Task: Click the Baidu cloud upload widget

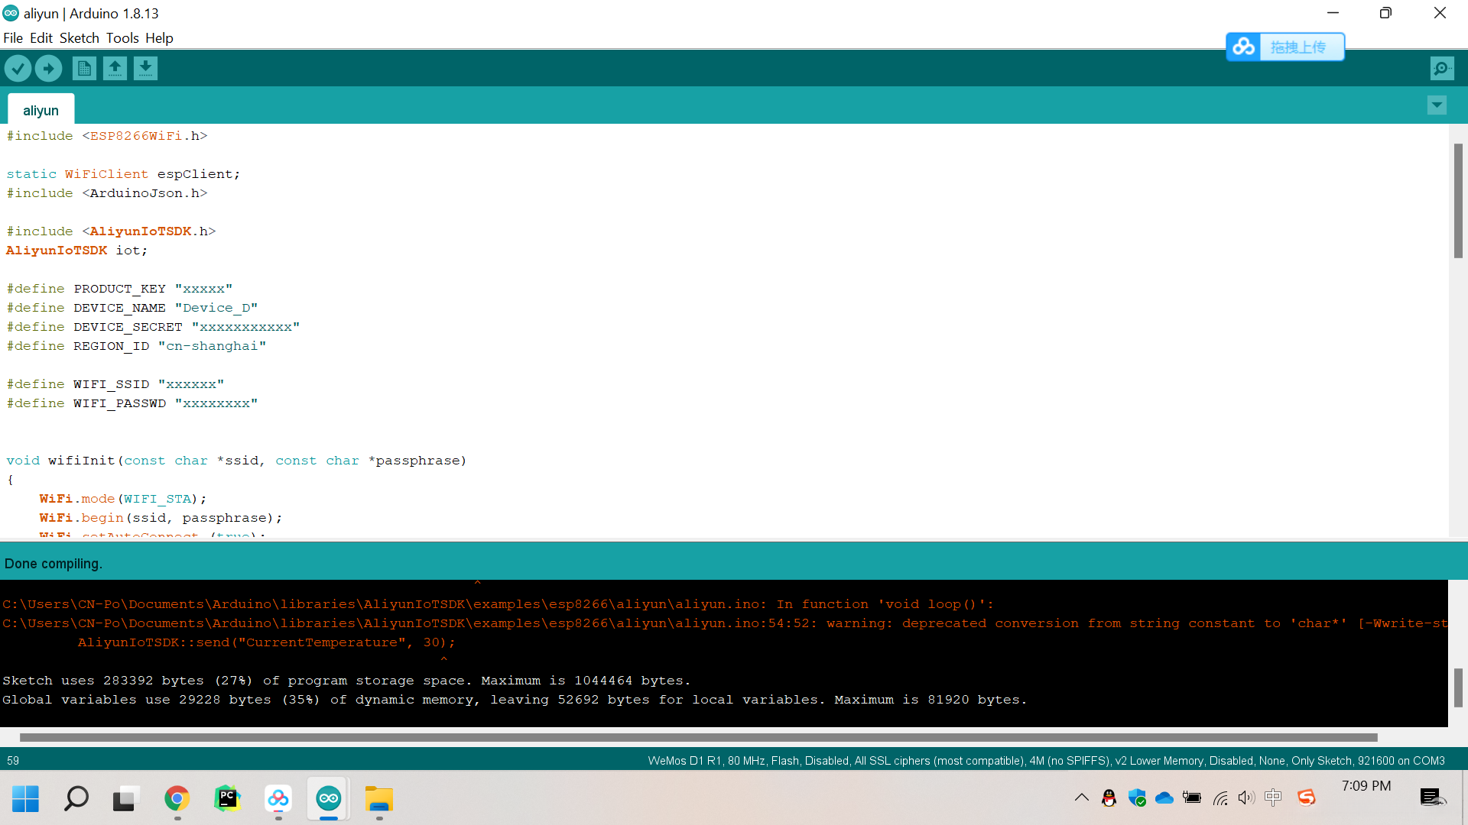Action: click(1284, 47)
